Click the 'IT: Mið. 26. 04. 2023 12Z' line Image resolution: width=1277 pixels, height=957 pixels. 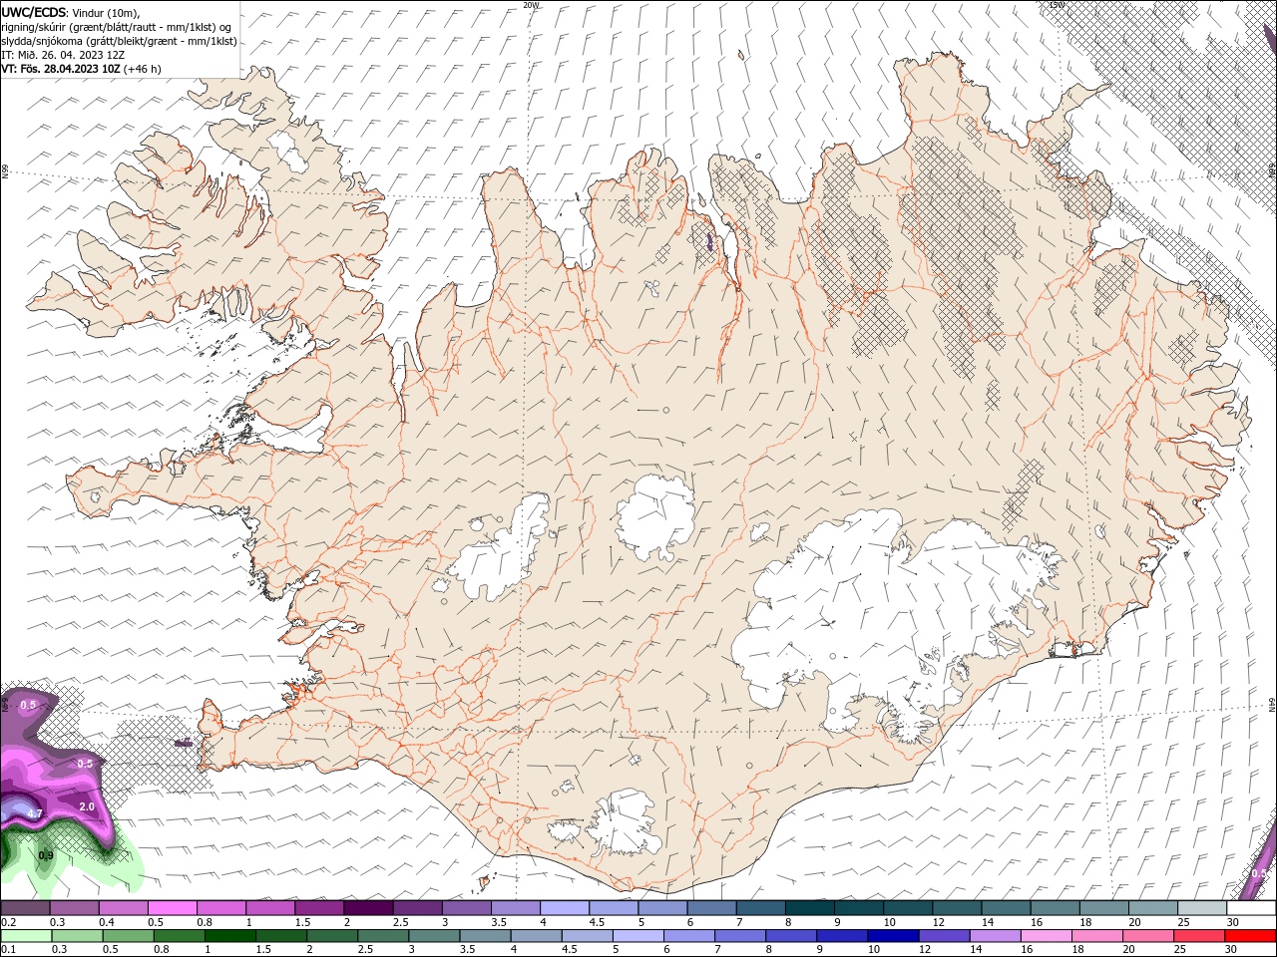pyautogui.click(x=63, y=55)
